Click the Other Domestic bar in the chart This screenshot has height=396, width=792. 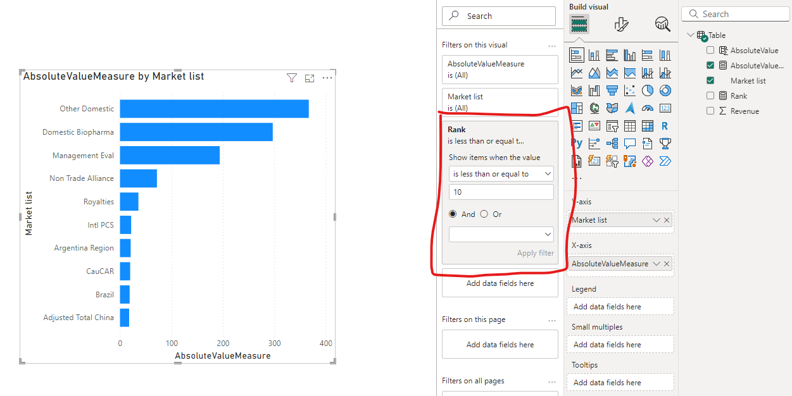click(x=214, y=109)
